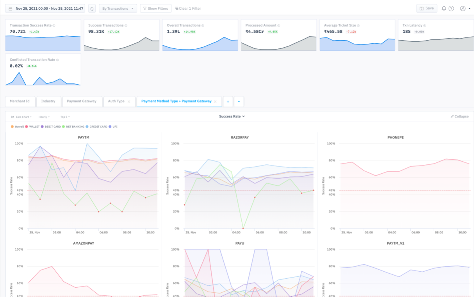Select the Payment Gateway tab

[x=82, y=101]
